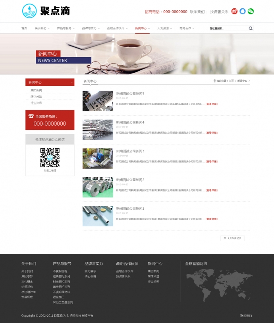Click the location pin breadcrumb icon
274x323 pixels.
click(214, 81)
